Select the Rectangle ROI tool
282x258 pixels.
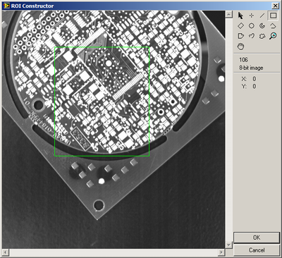(273, 16)
